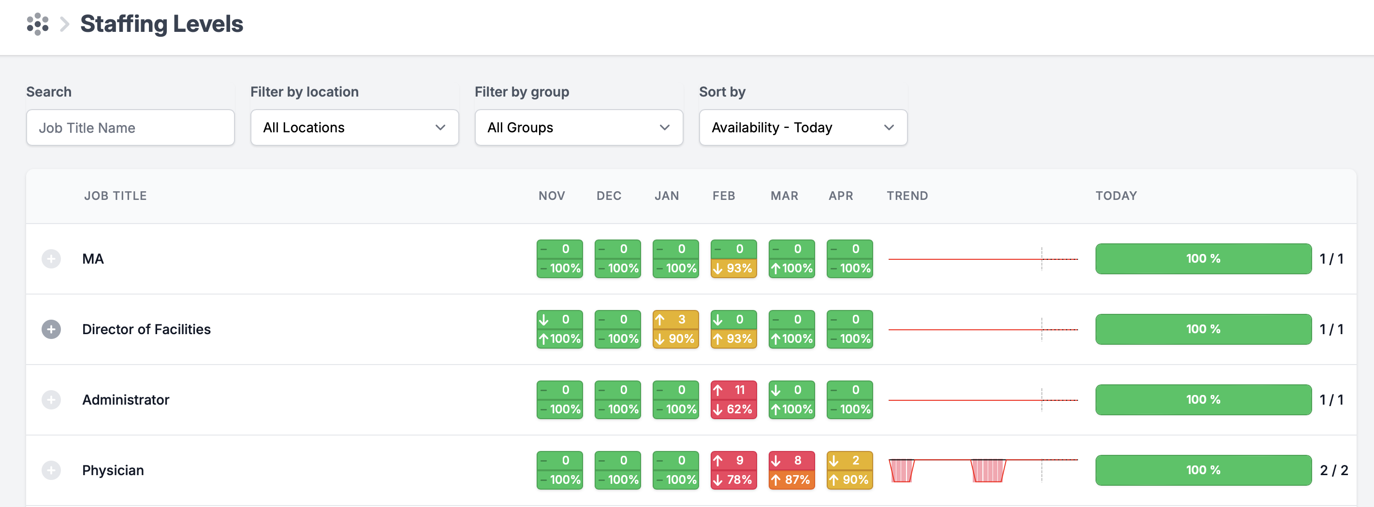Expand the Administrator job title row

[x=51, y=400]
